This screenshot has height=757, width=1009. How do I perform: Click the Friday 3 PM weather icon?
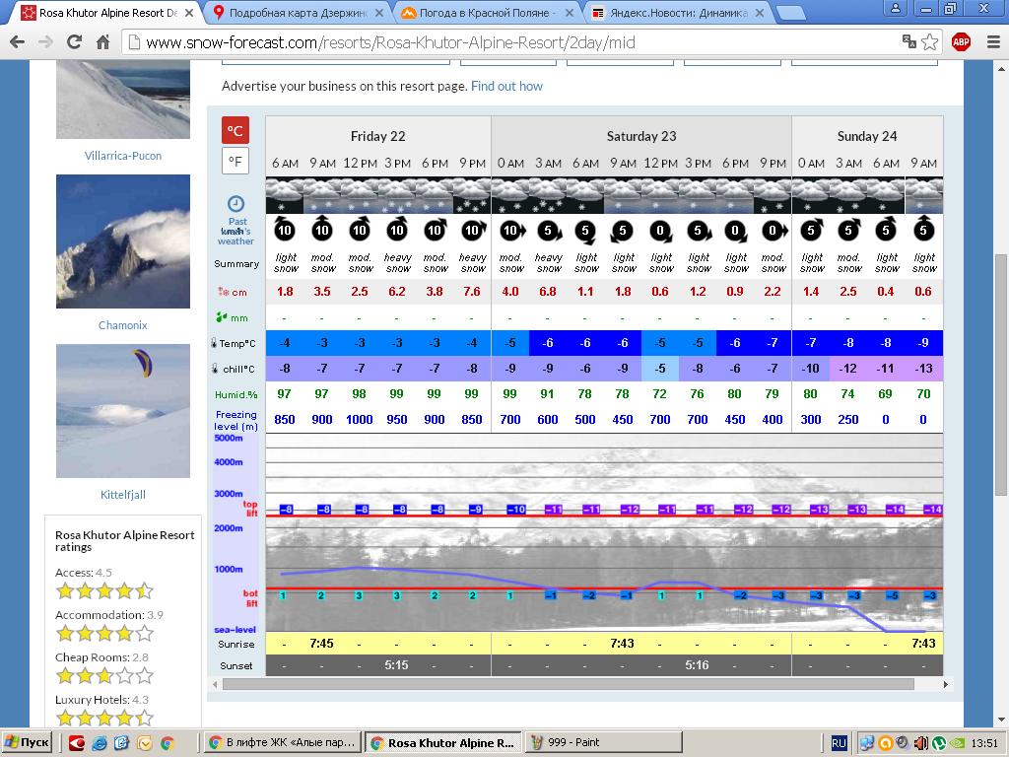[397, 196]
